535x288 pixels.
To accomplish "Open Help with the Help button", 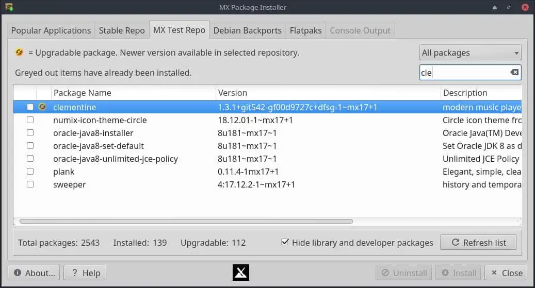I will click(85, 273).
